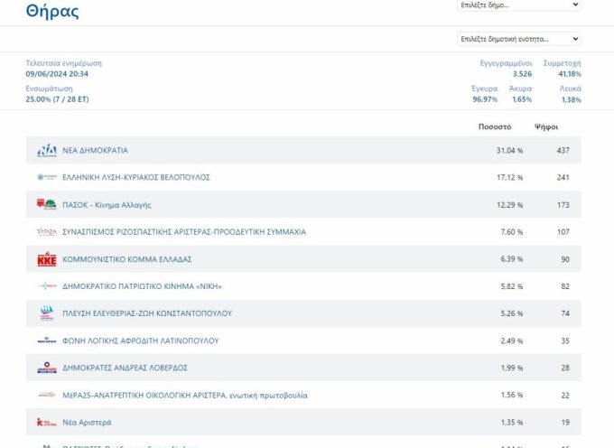614x448 pixels.
Task: Click the ΣΥΡΙΖΑ party logo
Action: point(47,232)
